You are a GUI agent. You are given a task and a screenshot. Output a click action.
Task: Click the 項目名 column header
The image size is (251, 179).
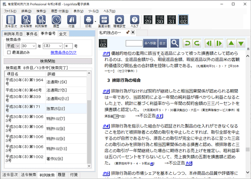tap(25, 74)
